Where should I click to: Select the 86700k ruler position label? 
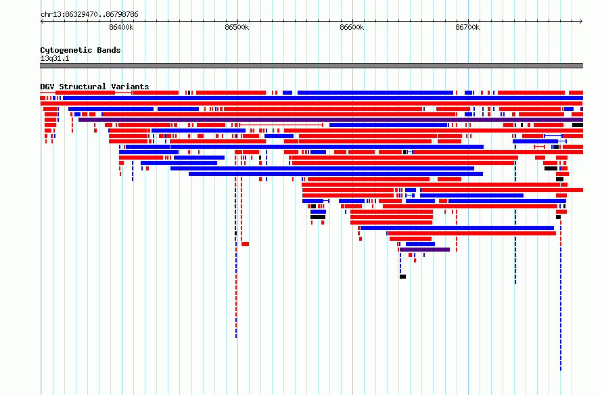pos(467,27)
